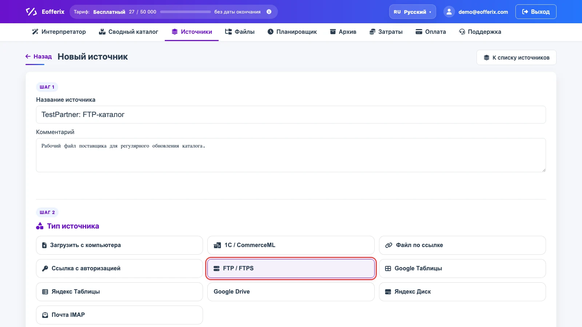The width and height of the screenshot is (582, 327).
Task: Click the comment textarea resize handle
Action: click(543, 170)
